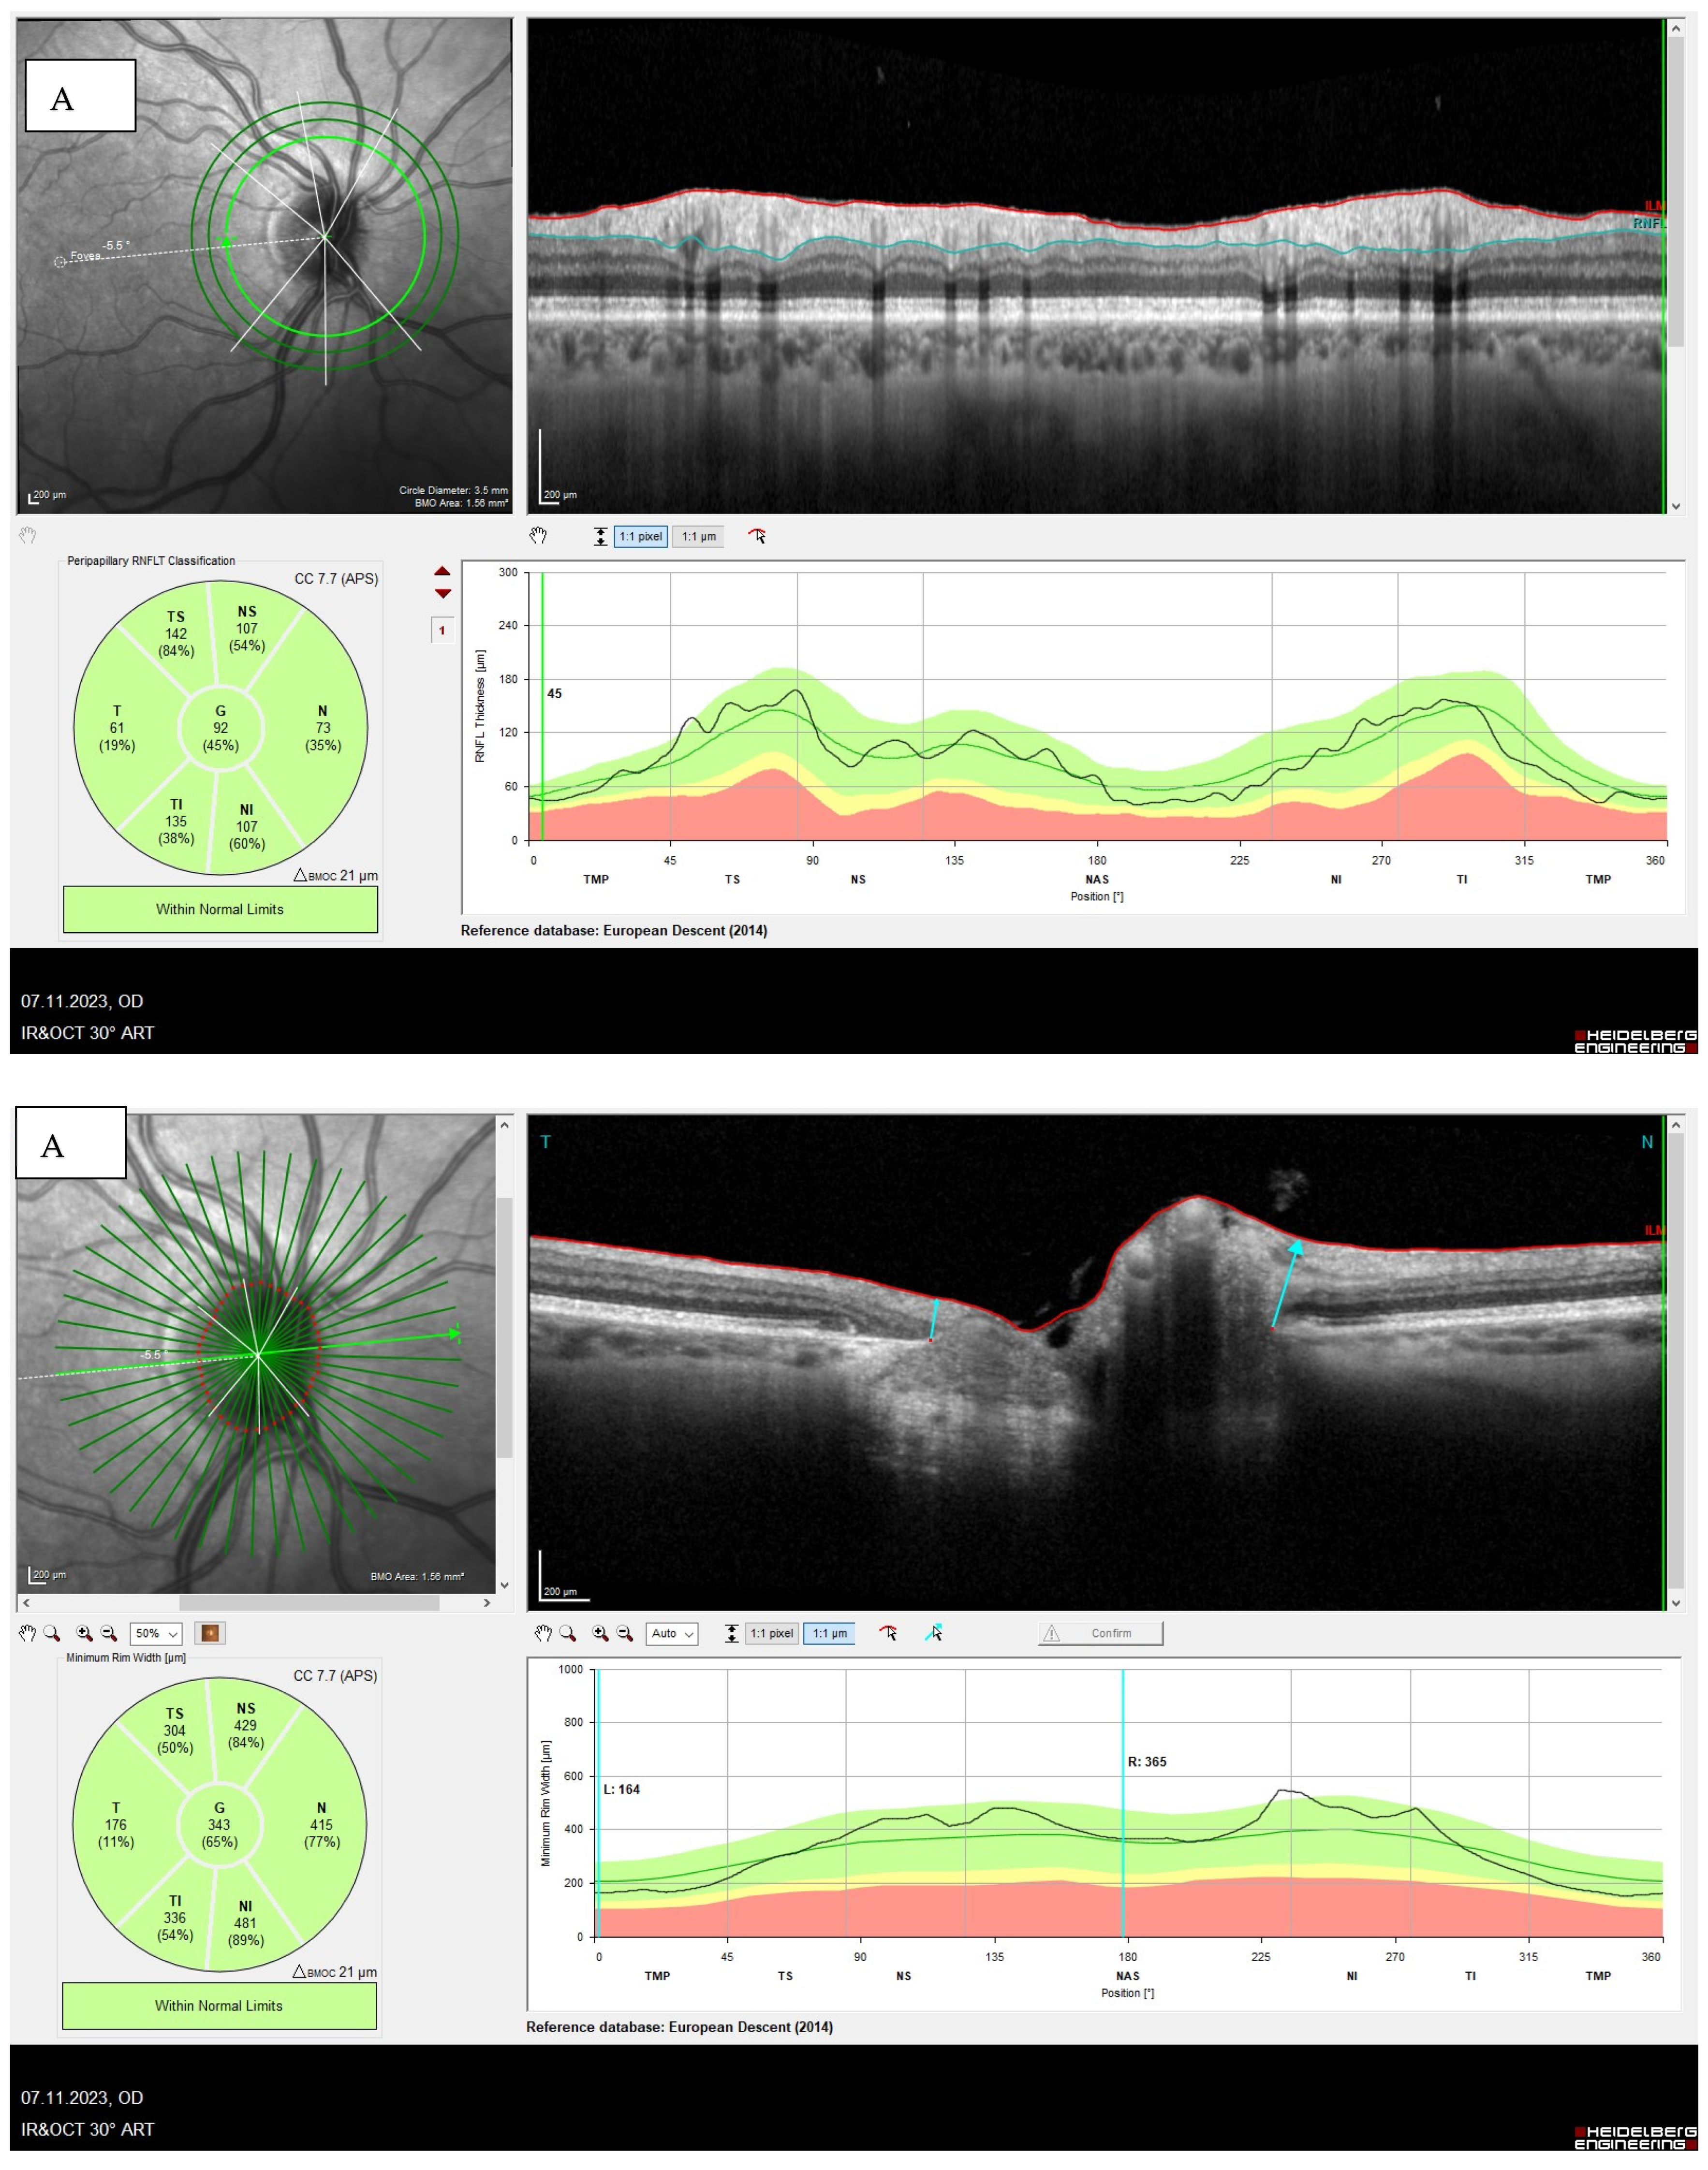Open the 50% zoom dropdown
Screen dimensions: 1708x2170
[x=156, y=1633]
